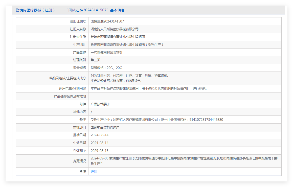
Task: Open the 详情 link
Action: (x=94, y=172)
